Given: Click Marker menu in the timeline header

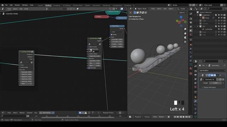Looking at the screenshot, I should (x=161, y=117).
